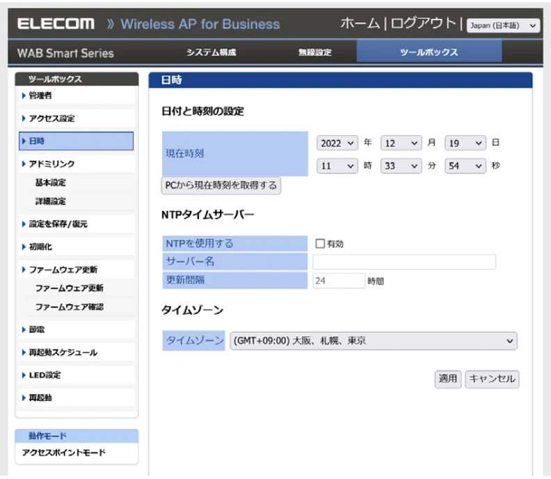Click PCから現在時刻を取得する button
551x479 pixels.
point(221,185)
